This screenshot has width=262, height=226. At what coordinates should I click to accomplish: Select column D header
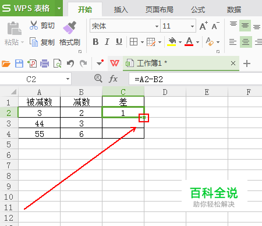coord(165,92)
